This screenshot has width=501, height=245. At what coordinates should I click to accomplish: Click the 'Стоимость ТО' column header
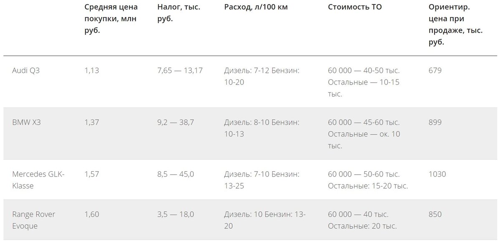point(355,7)
